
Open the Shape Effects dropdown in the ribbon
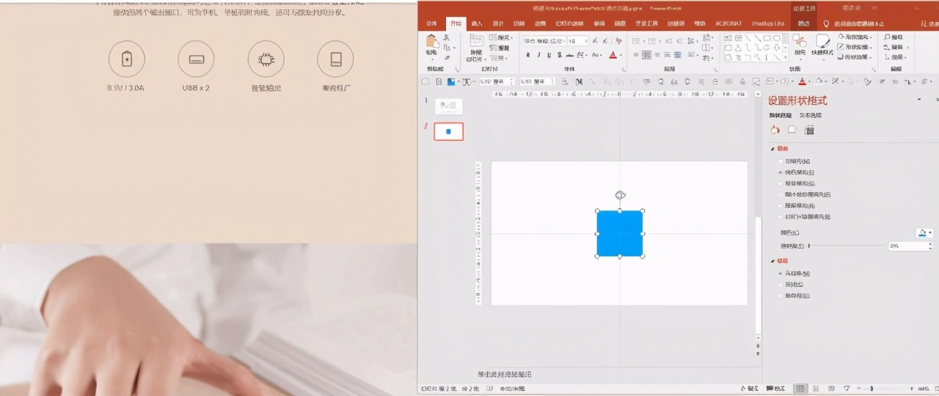(x=855, y=57)
